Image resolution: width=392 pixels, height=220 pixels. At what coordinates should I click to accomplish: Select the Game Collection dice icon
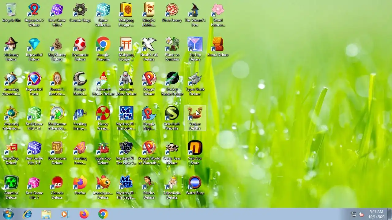click(x=103, y=10)
